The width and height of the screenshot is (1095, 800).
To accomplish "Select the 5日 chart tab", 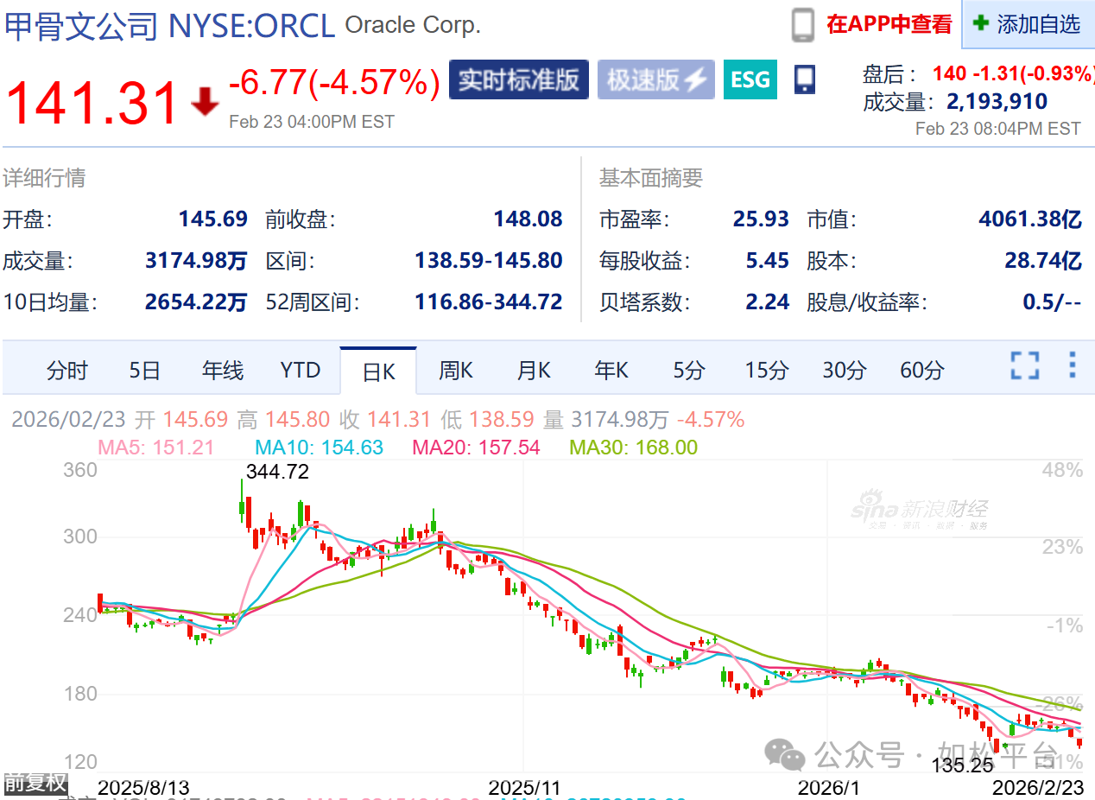I will (145, 371).
